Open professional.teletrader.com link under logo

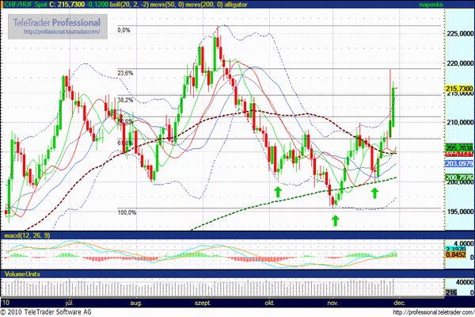[61, 32]
